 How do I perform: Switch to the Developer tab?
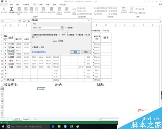63,5
